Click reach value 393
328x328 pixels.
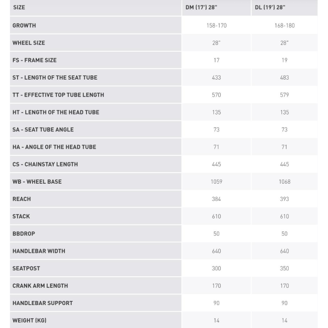285,199
